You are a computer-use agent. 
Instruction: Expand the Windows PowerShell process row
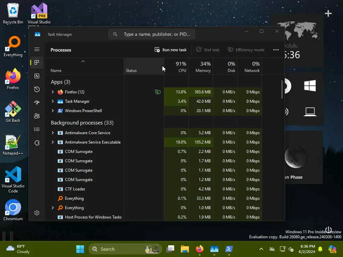(53, 111)
